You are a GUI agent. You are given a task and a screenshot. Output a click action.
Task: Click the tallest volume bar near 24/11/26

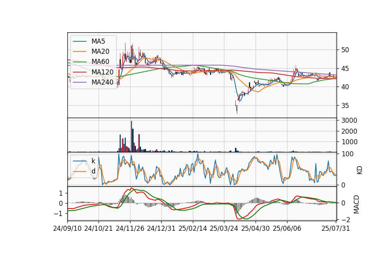pyautogui.click(x=131, y=136)
